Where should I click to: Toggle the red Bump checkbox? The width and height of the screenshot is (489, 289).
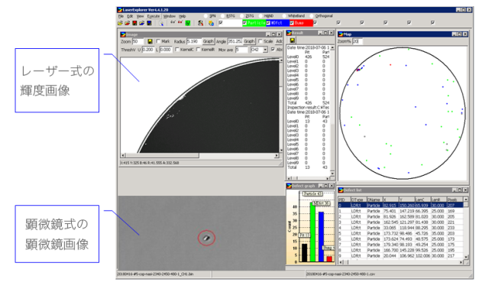click(292, 23)
